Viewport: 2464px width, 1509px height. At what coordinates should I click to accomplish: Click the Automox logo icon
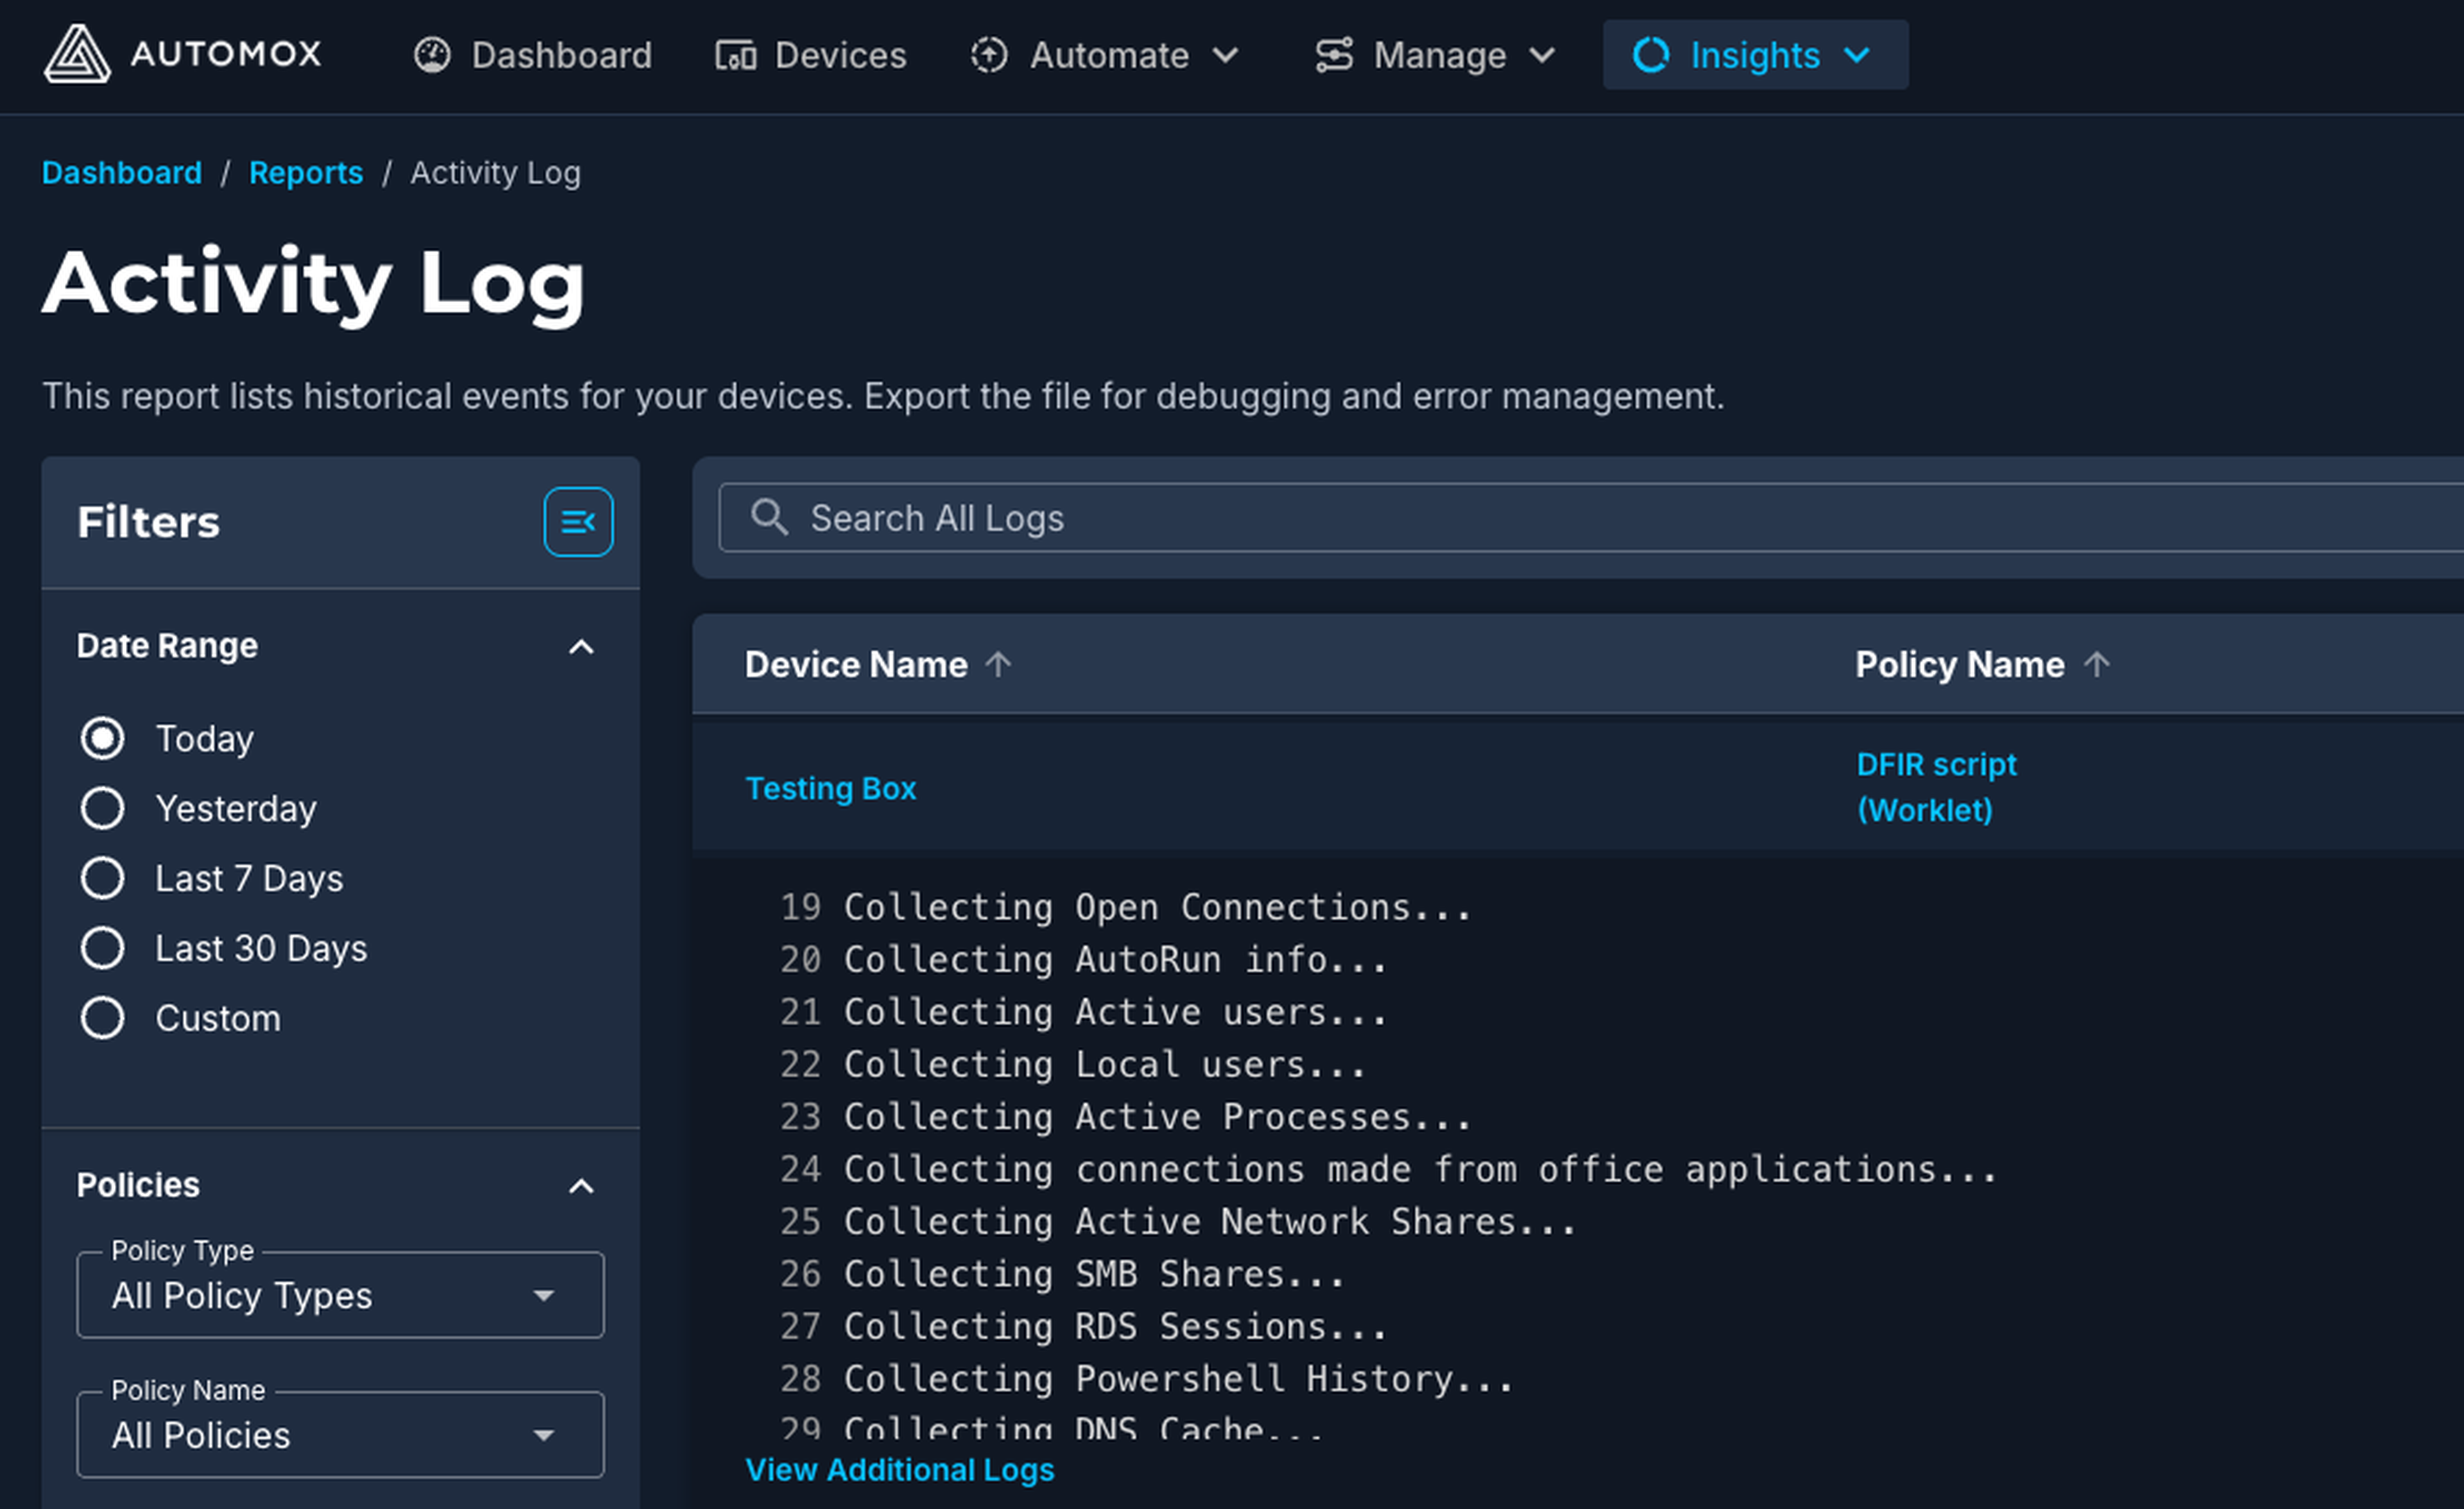[x=77, y=54]
